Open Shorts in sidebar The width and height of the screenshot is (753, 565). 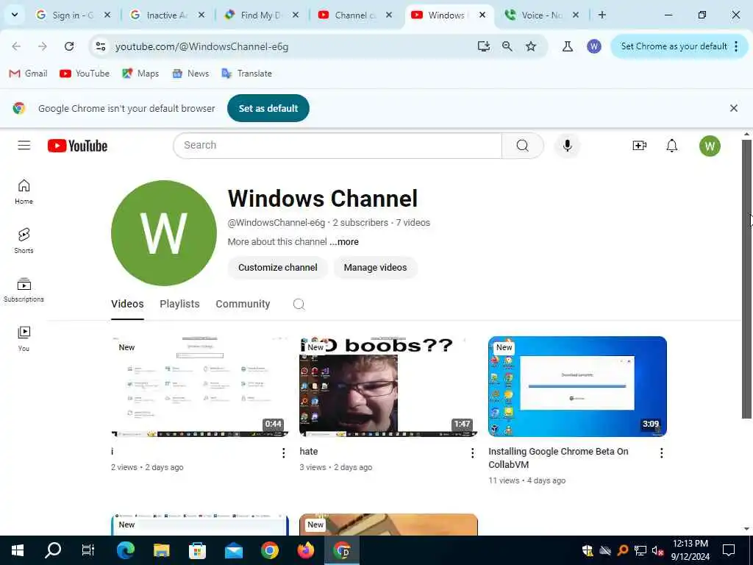(24, 241)
